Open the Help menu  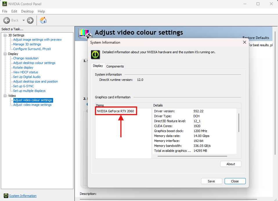tap(41, 11)
